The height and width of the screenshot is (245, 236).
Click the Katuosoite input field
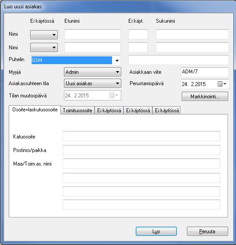[x=141, y=136]
